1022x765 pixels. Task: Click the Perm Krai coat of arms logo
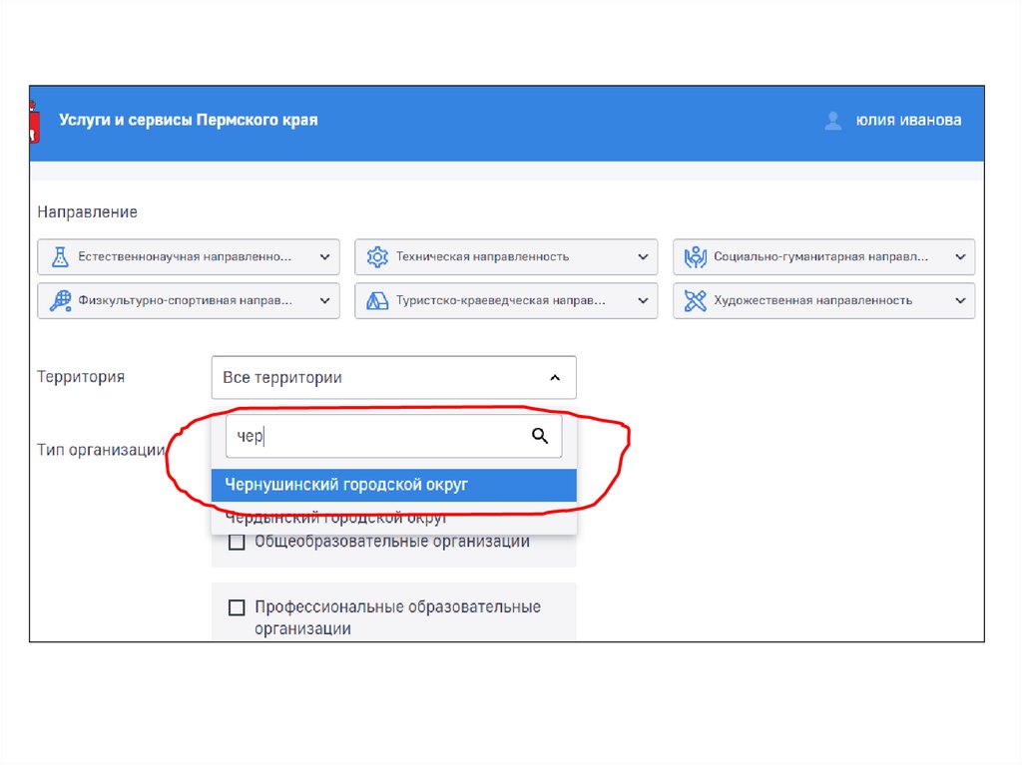tap(35, 122)
